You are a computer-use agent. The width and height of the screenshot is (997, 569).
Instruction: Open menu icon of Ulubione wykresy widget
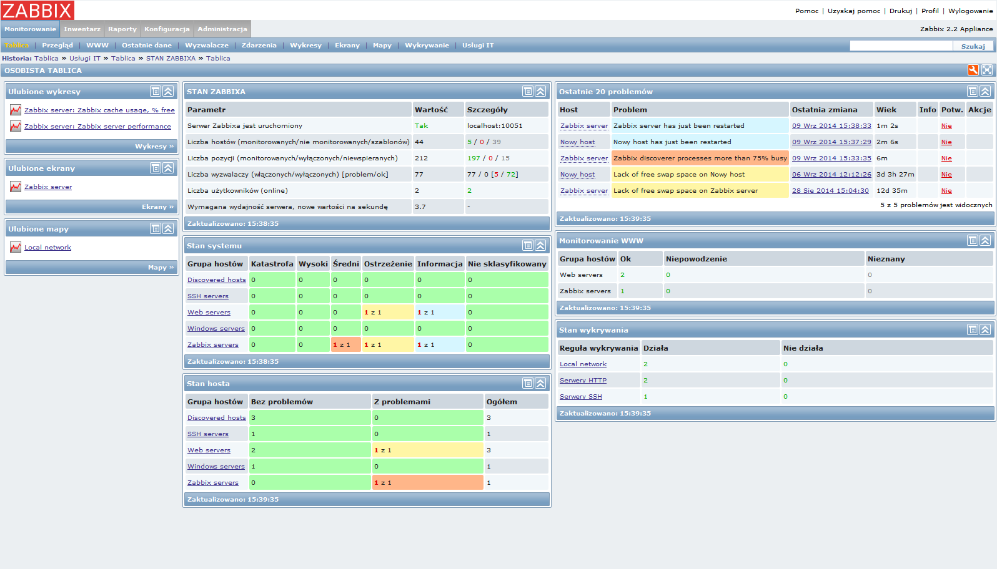[156, 91]
